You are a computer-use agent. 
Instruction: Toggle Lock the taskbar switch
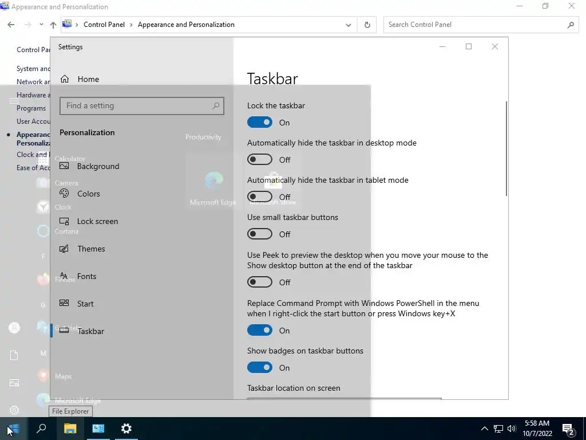(x=259, y=123)
